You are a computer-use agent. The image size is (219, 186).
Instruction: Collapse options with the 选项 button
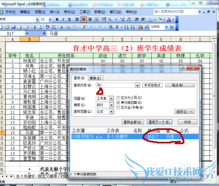(184, 112)
